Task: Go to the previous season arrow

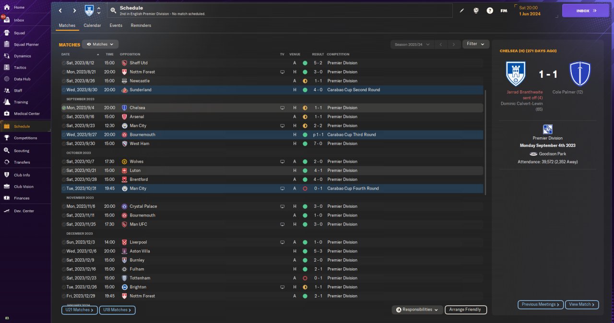Action: (441, 44)
